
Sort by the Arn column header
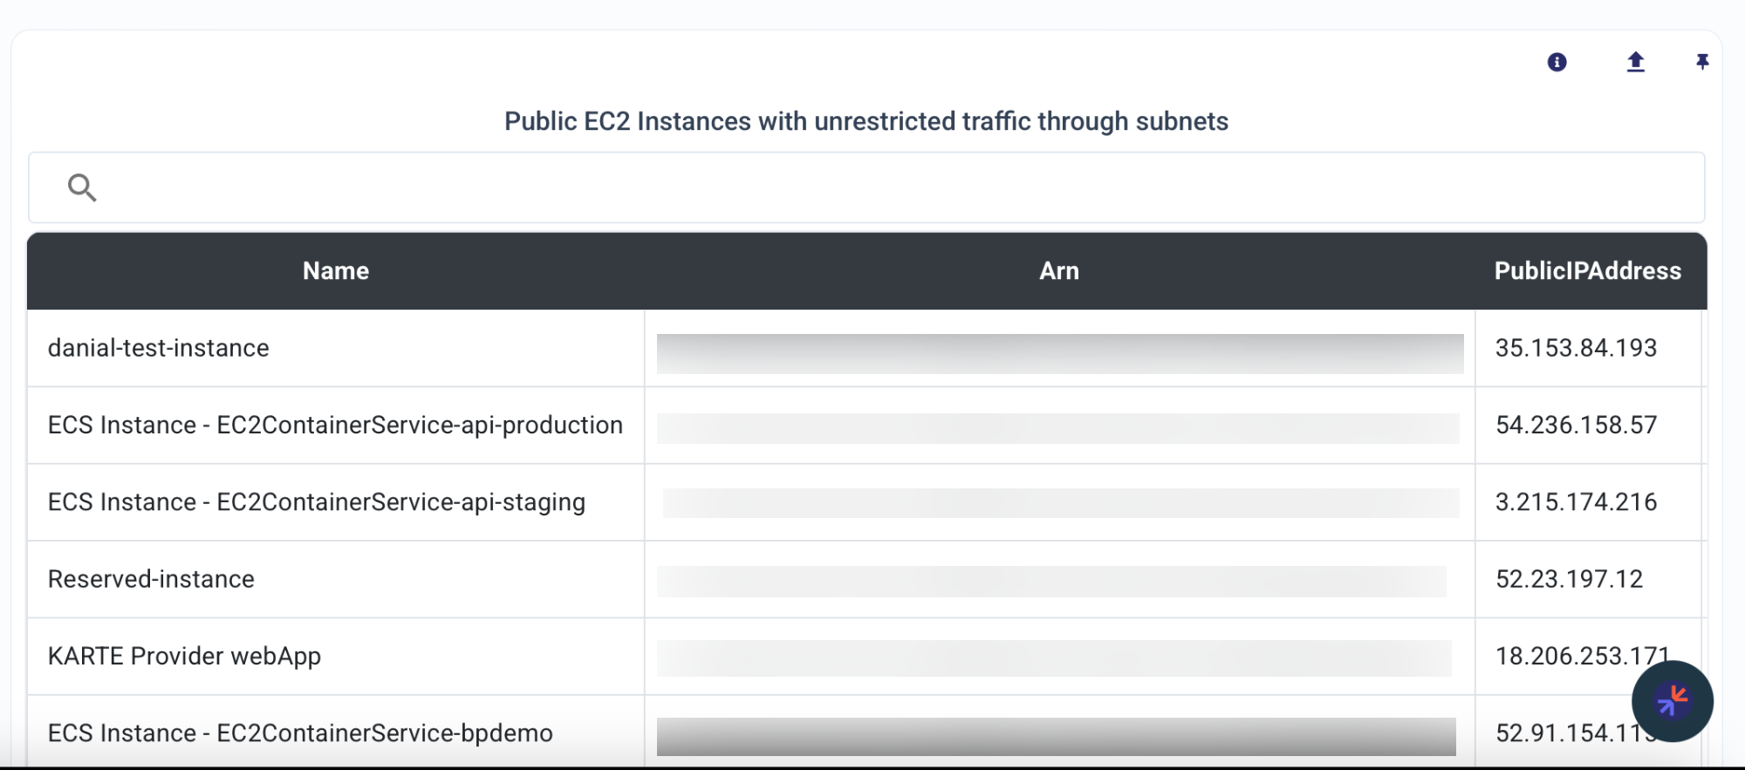click(x=1059, y=271)
